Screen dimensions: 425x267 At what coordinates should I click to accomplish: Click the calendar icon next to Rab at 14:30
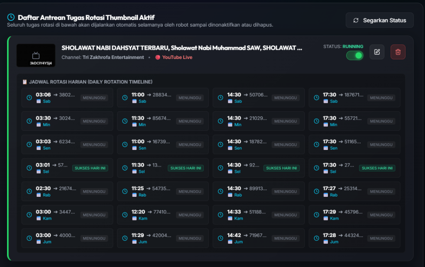(230, 195)
